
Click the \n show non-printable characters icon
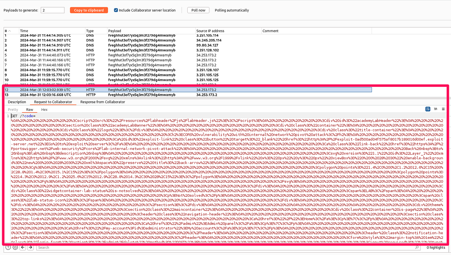tap(435, 109)
